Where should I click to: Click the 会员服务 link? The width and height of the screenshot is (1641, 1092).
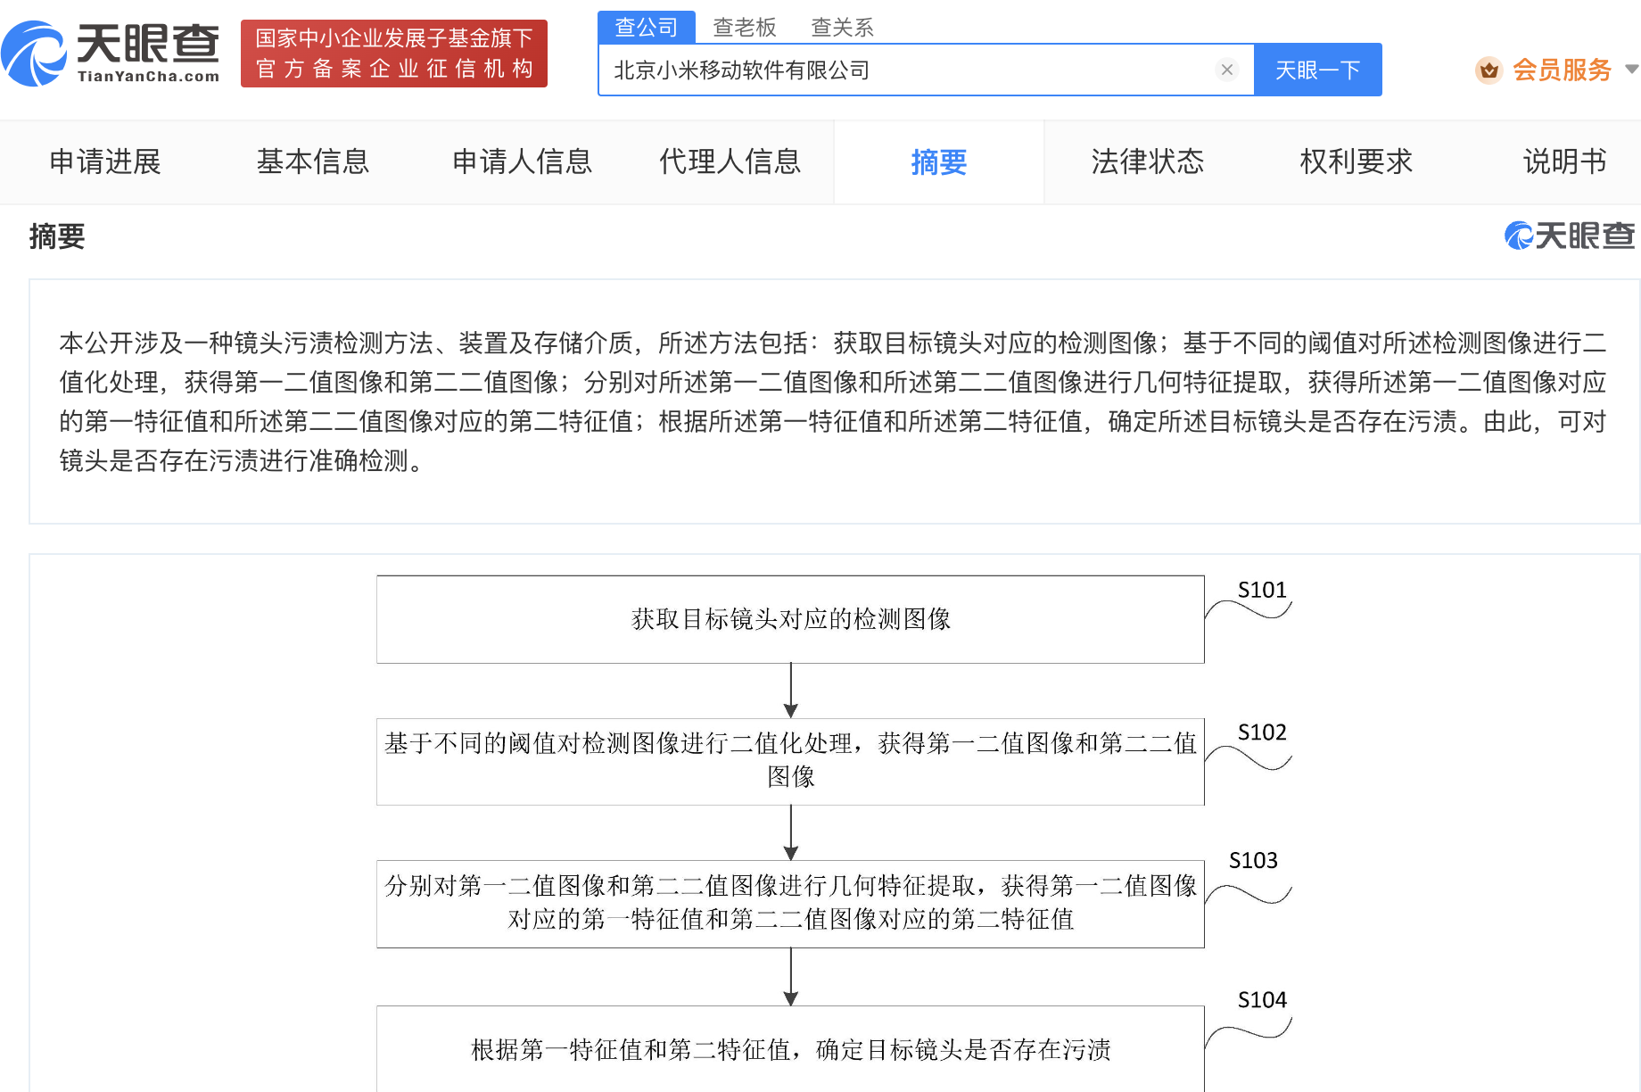point(1562,70)
